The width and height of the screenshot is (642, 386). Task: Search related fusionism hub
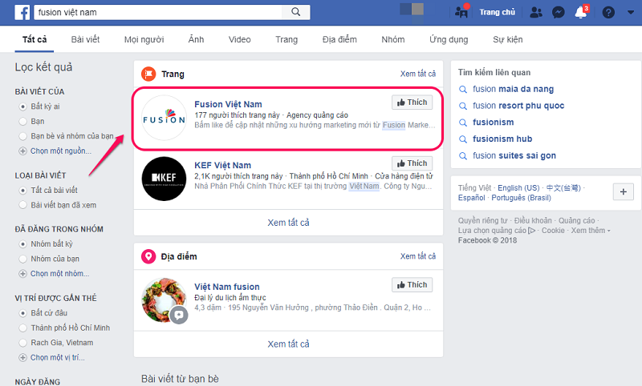click(502, 139)
